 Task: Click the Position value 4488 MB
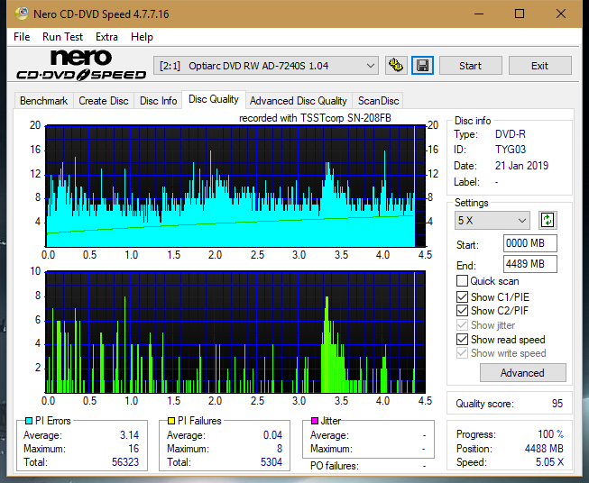[544, 449]
